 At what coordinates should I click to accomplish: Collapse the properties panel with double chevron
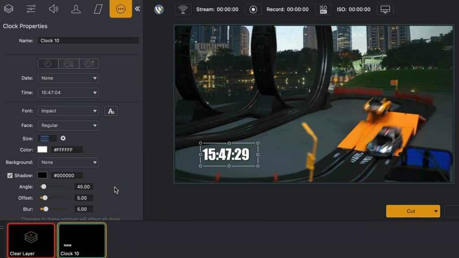[137, 9]
